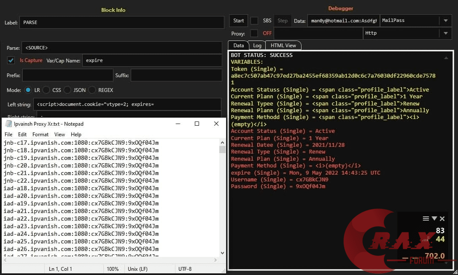Open the MailPass wordlist type dropdown
Image resolution: width=458 pixels, height=275 pixels.
[445, 21]
